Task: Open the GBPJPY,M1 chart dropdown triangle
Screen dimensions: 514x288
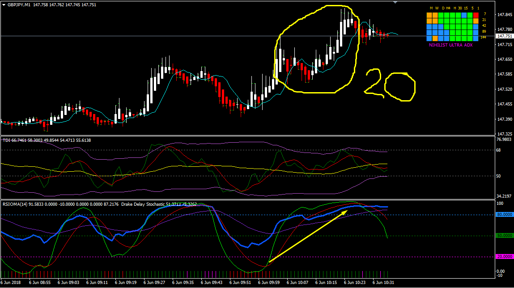Action: pyautogui.click(x=4, y=5)
